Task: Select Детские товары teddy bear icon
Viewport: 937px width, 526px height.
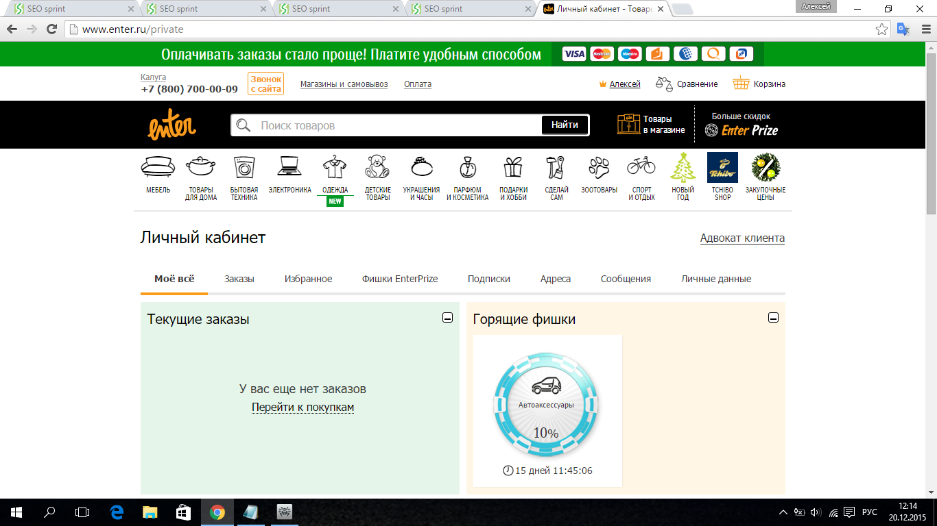Action: click(377, 167)
